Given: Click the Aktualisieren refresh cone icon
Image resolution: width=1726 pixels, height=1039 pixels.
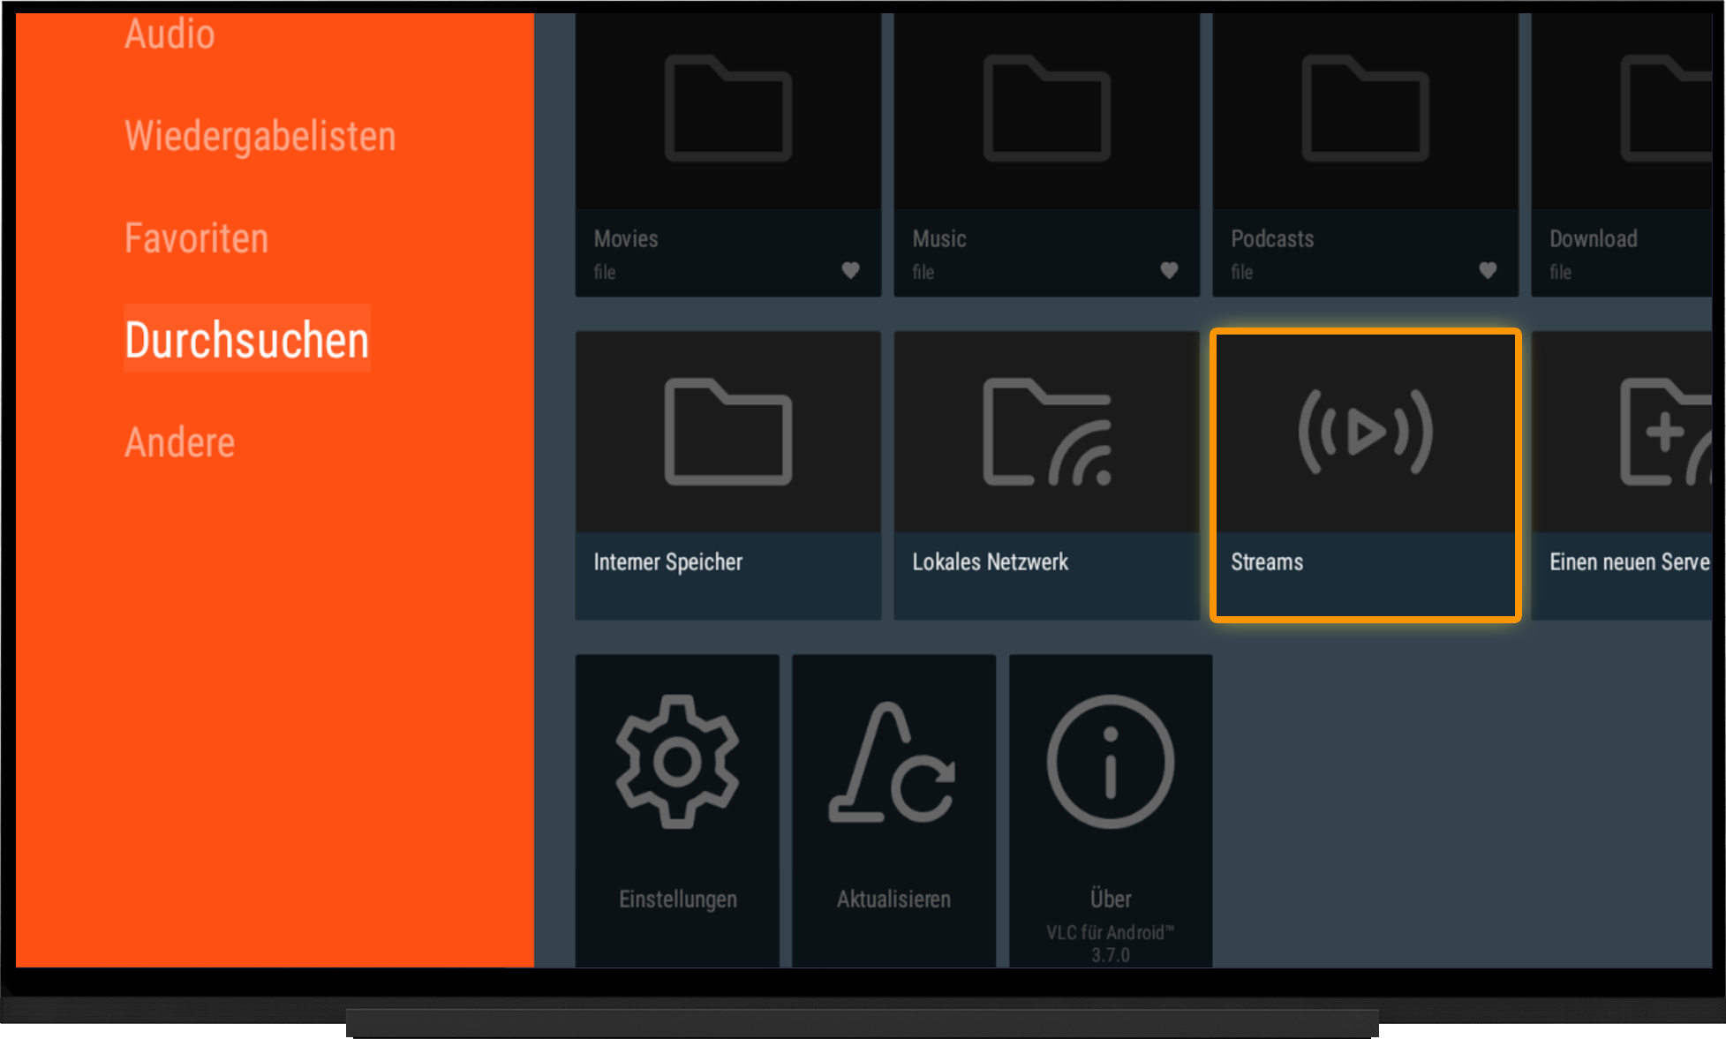Looking at the screenshot, I should tap(893, 763).
